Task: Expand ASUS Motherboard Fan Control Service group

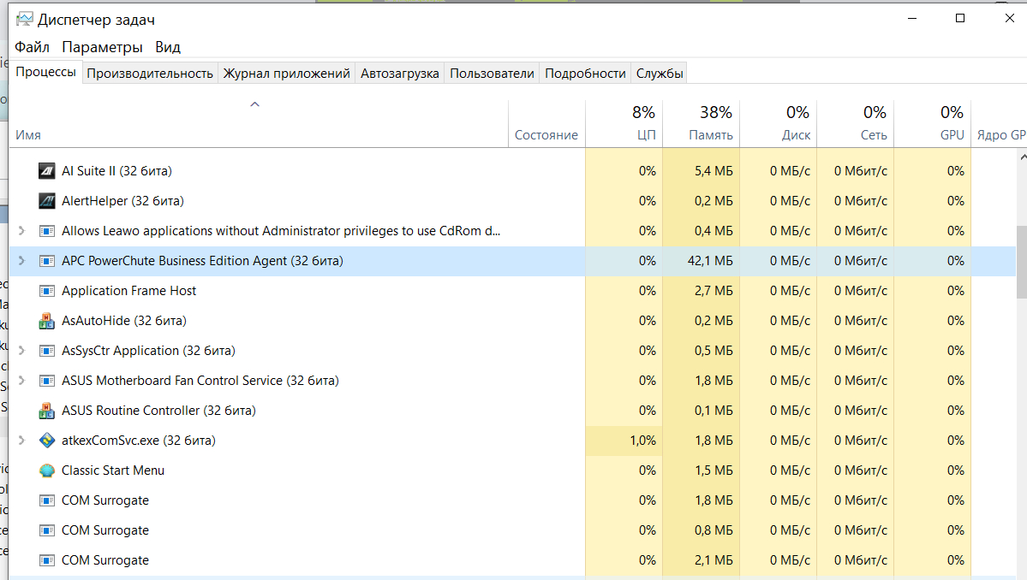Action: click(21, 381)
